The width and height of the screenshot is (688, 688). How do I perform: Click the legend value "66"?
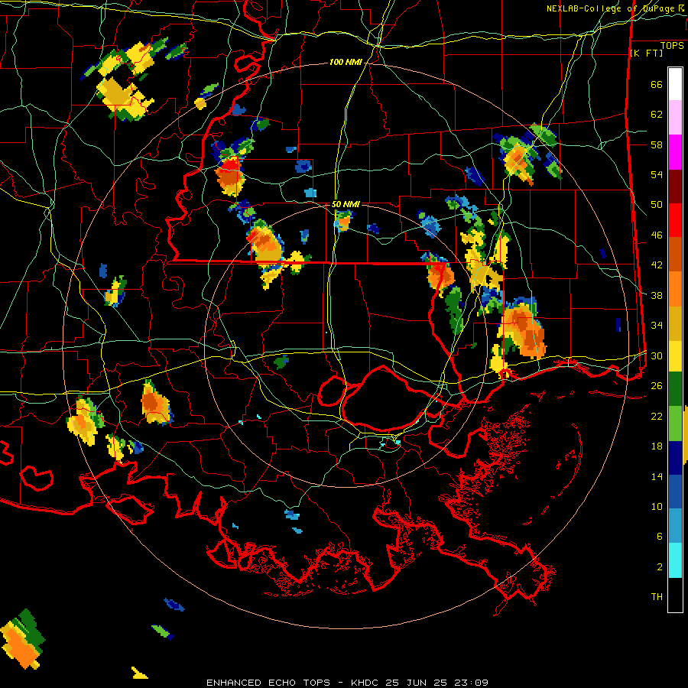(657, 85)
